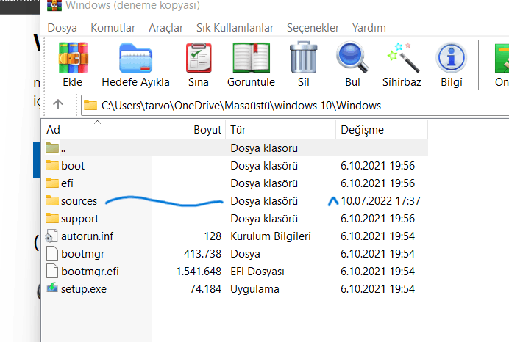The width and height of the screenshot is (509, 342).
Task: Open the Görüntüle viewer tool
Action: pyautogui.click(x=252, y=59)
